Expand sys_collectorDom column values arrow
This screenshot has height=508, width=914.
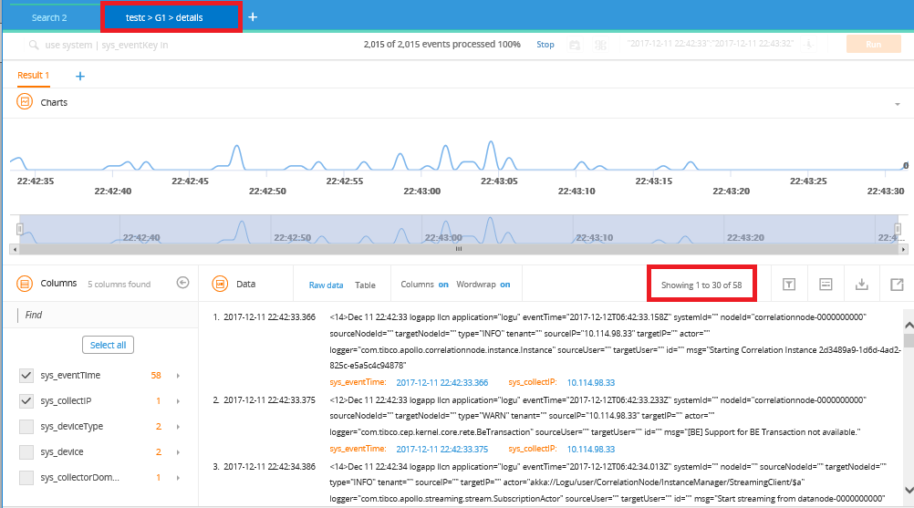point(178,477)
